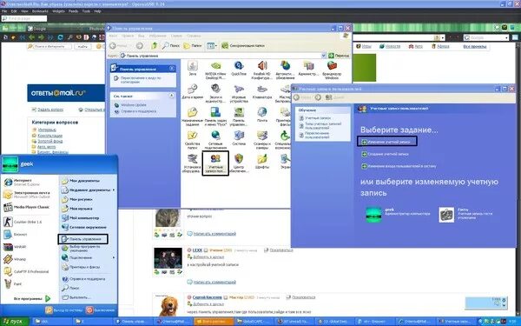Viewport: 521px width, 326px height.
Task: Click Изменение входа пользователей в систему link
Action: click(399, 166)
